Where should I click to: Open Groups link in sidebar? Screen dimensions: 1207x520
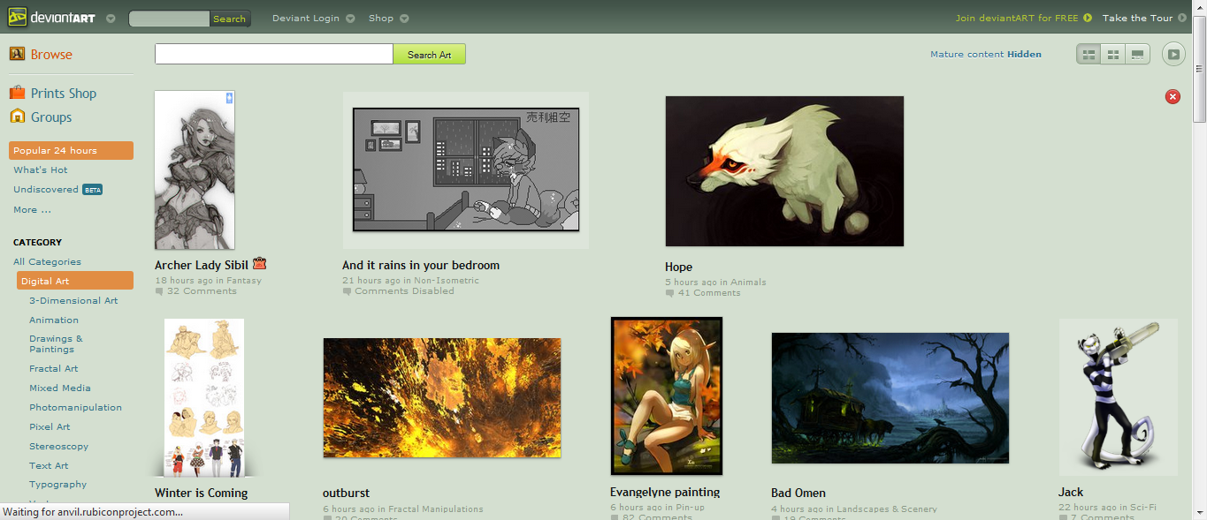[51, 117]
